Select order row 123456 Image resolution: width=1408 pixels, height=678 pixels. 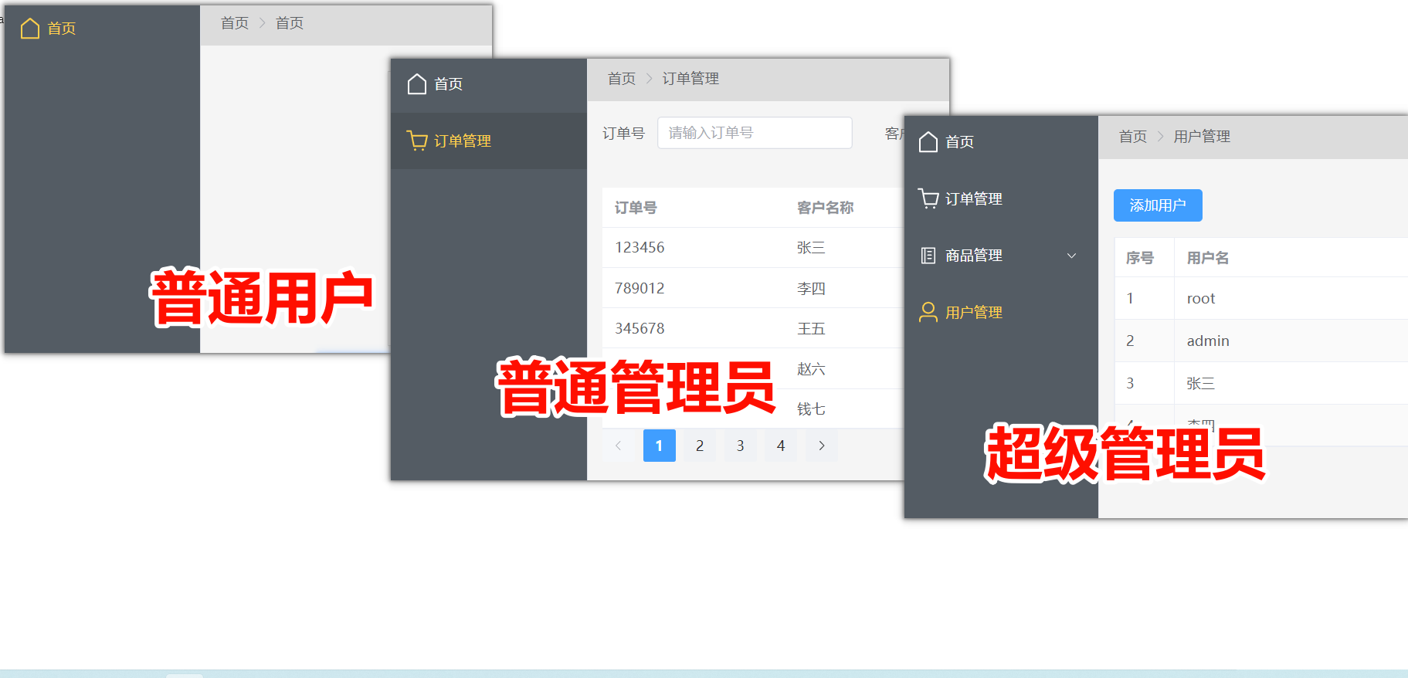(x=752, y=248)
